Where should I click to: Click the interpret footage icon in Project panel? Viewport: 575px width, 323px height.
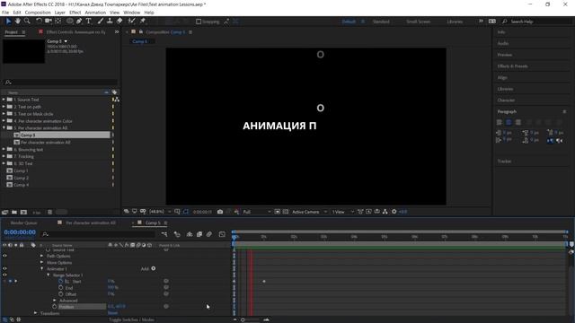tap(4, 212)
